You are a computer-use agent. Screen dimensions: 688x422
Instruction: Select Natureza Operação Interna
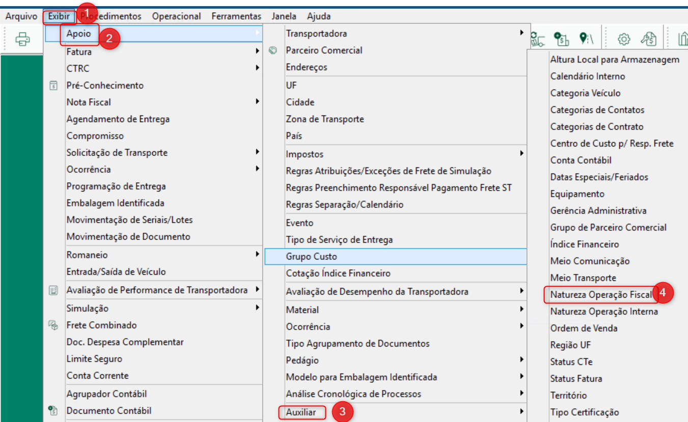tap(604, 312)
